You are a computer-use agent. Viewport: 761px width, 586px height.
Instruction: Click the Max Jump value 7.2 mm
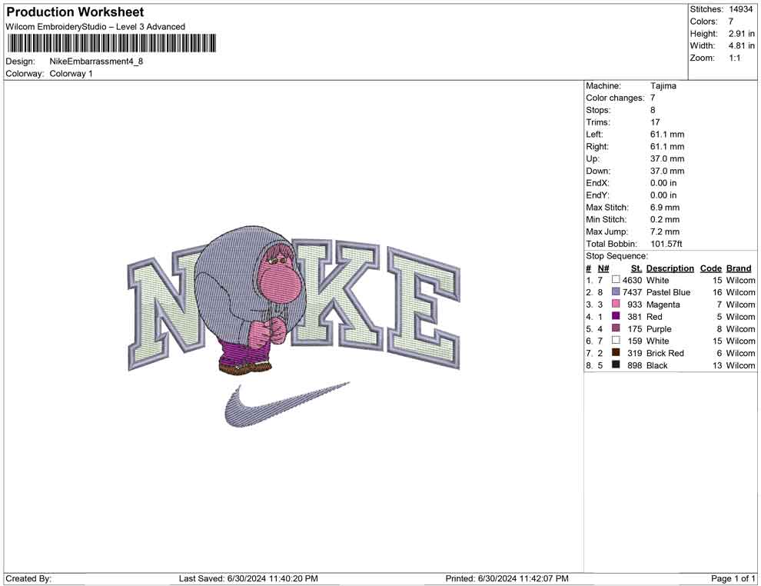click(665, 231)
